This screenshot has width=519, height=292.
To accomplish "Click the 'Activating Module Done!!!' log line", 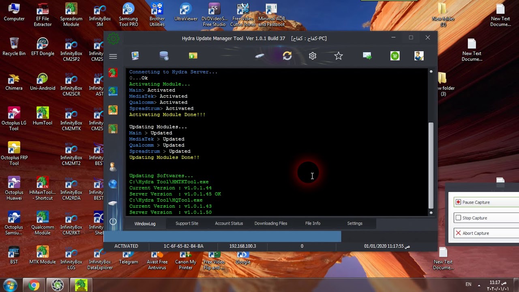I will (x=167, y=115).
